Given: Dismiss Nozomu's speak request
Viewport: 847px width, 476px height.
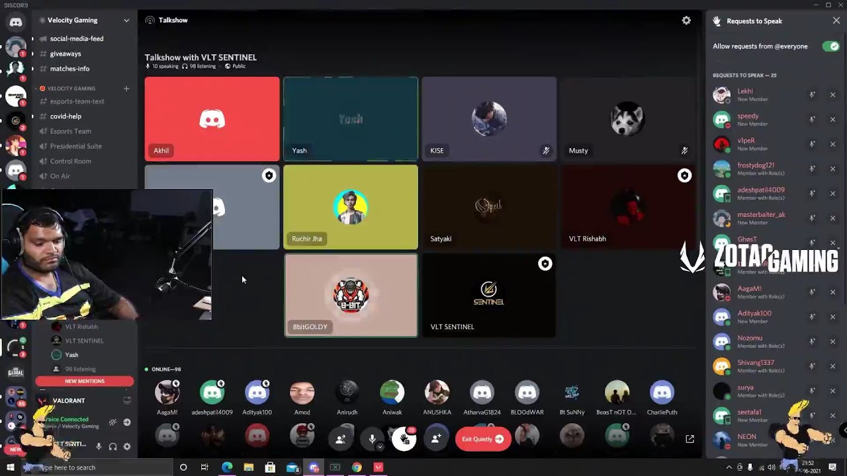Looking at the screenshot, I should [832, 341].
